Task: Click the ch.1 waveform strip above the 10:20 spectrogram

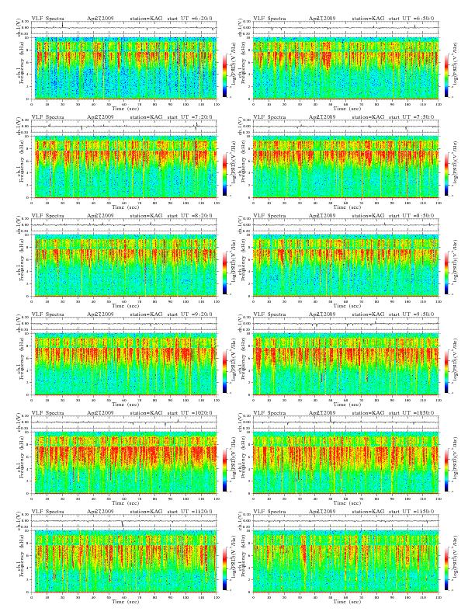Action: tap(124, 422)
